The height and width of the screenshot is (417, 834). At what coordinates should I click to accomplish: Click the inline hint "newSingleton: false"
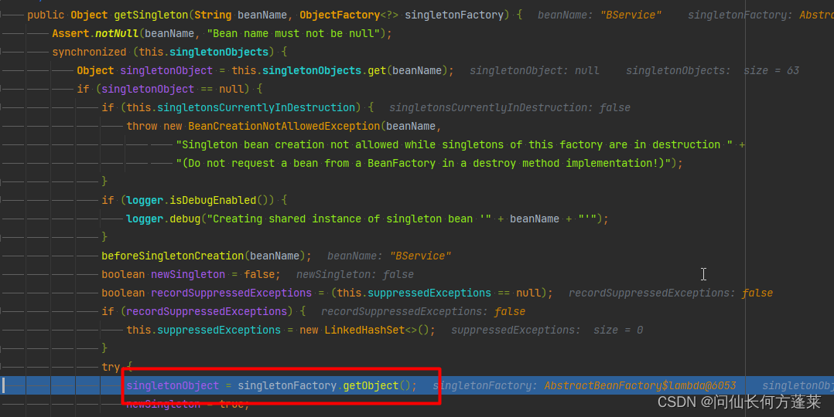click(355, 275)
